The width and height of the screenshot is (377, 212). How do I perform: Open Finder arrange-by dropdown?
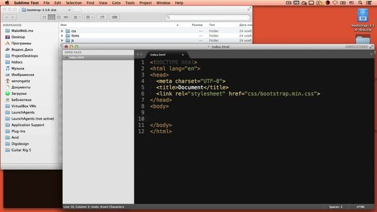[x=77, y=17]
